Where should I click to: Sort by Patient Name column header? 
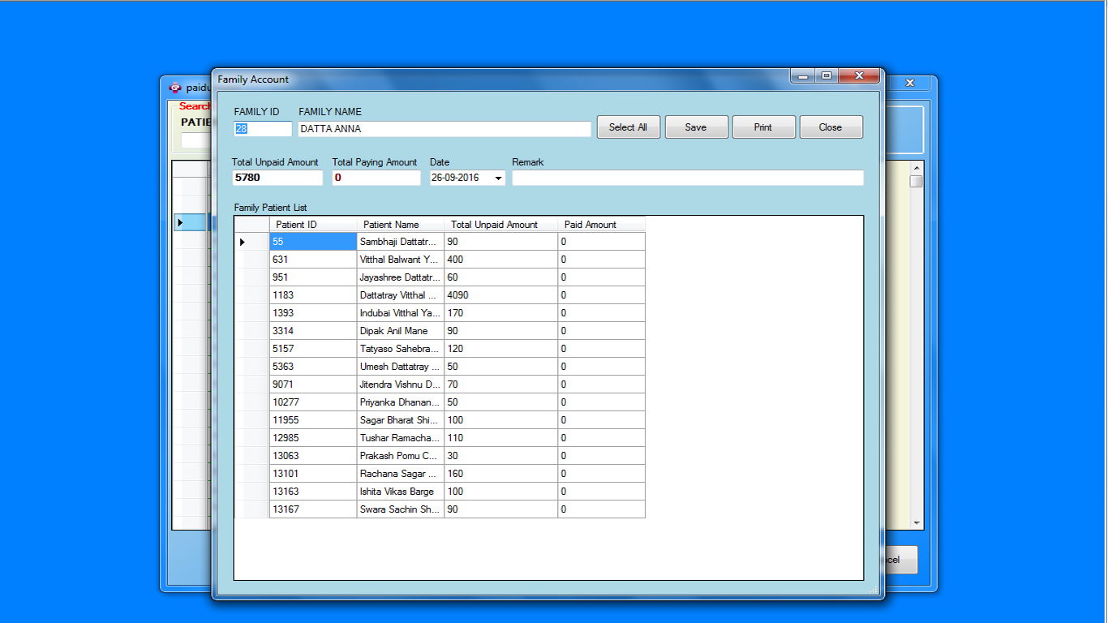401,225
